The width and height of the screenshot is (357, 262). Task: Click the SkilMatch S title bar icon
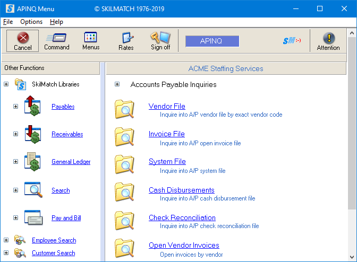click(x=10, y=8)
